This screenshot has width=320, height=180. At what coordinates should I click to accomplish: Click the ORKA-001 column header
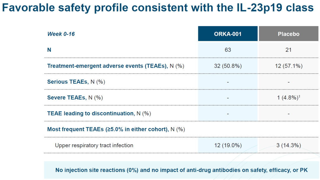[228, 34]
